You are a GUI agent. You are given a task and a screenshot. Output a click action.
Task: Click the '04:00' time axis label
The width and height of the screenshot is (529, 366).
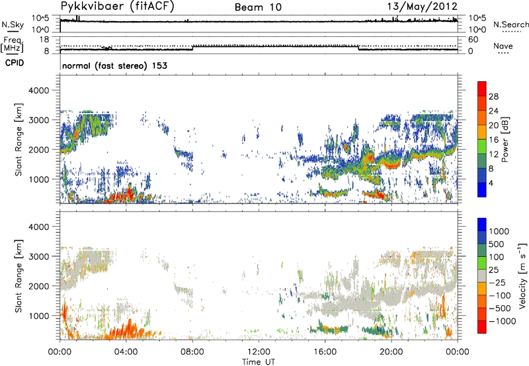click(126, 352)
